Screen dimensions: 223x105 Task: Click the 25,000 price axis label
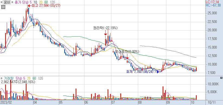pyautogui.click(x=212, y=13)
